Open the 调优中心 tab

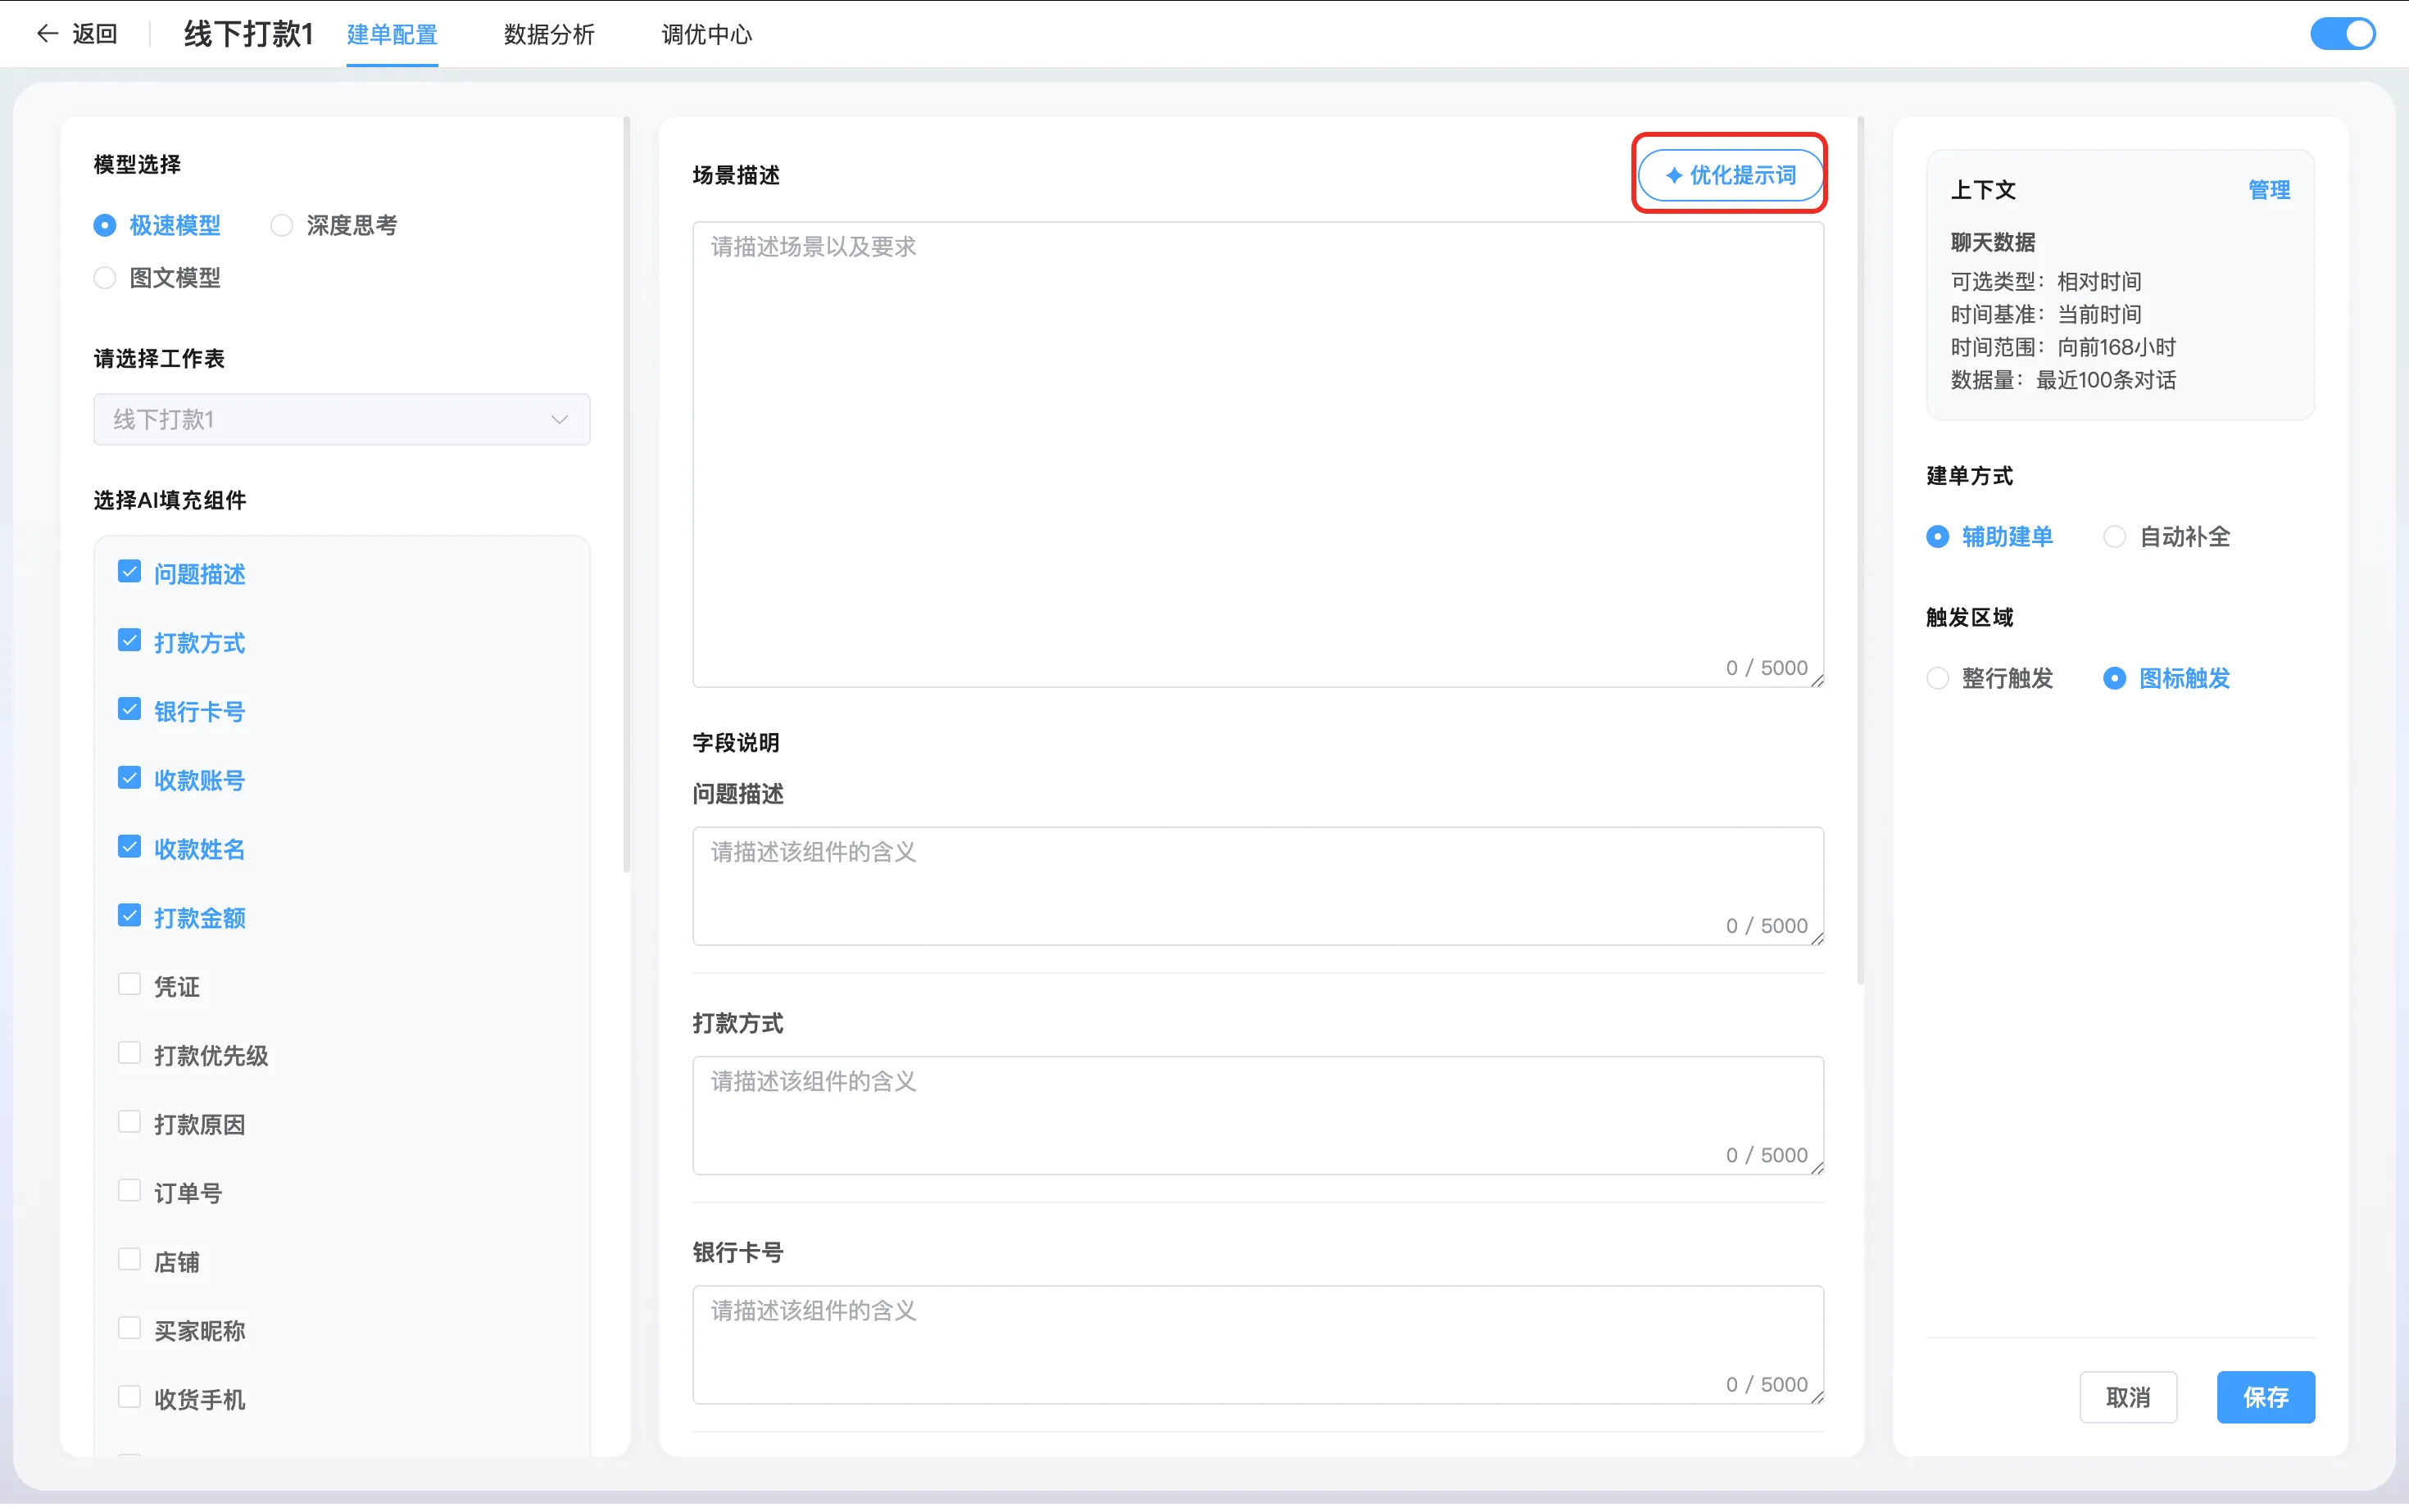[x=707, y=35]
